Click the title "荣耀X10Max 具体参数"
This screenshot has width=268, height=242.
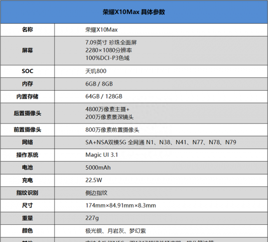[134, 12]
